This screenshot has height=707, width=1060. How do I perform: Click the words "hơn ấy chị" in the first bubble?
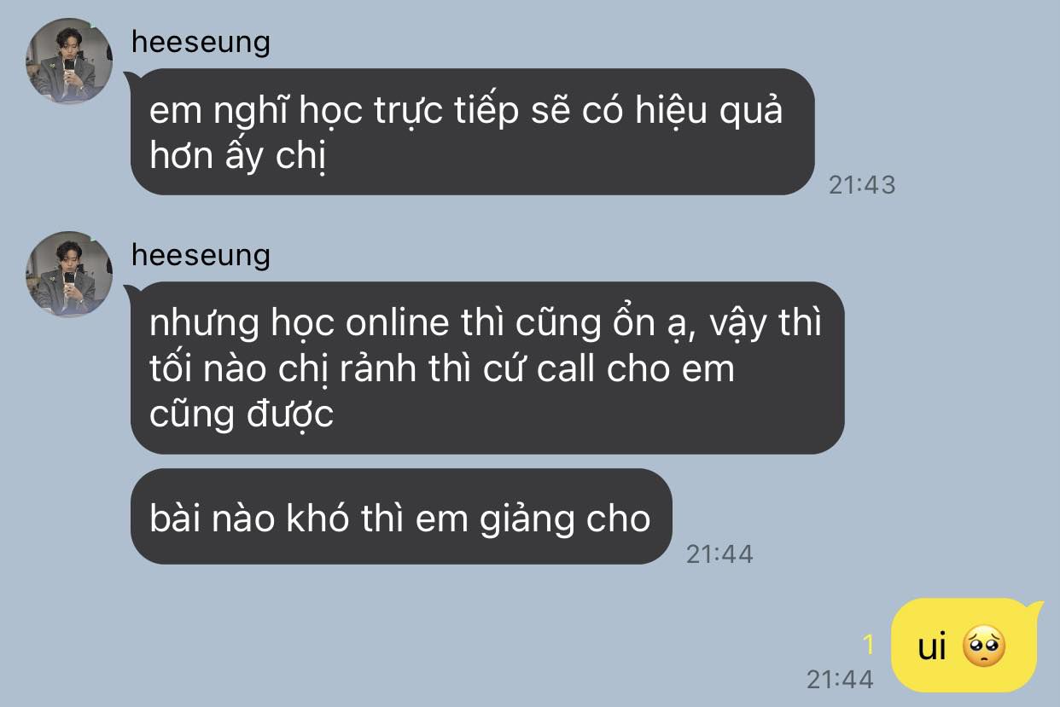[x=238, y=158]
